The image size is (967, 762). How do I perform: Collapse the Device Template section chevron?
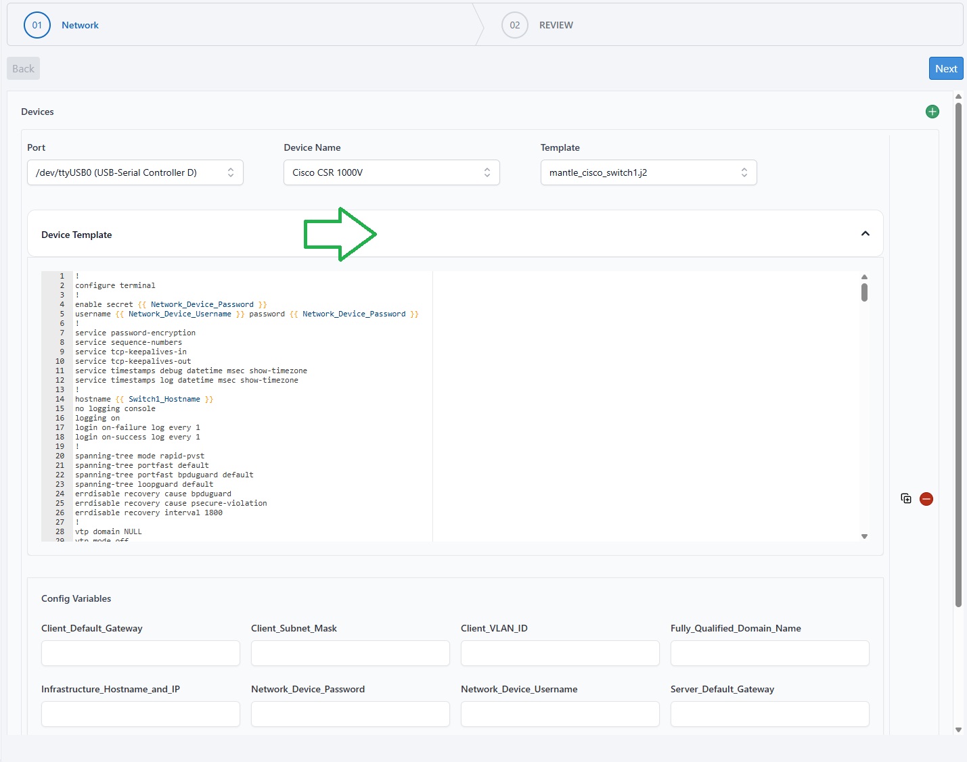click(x=865, y=233)
